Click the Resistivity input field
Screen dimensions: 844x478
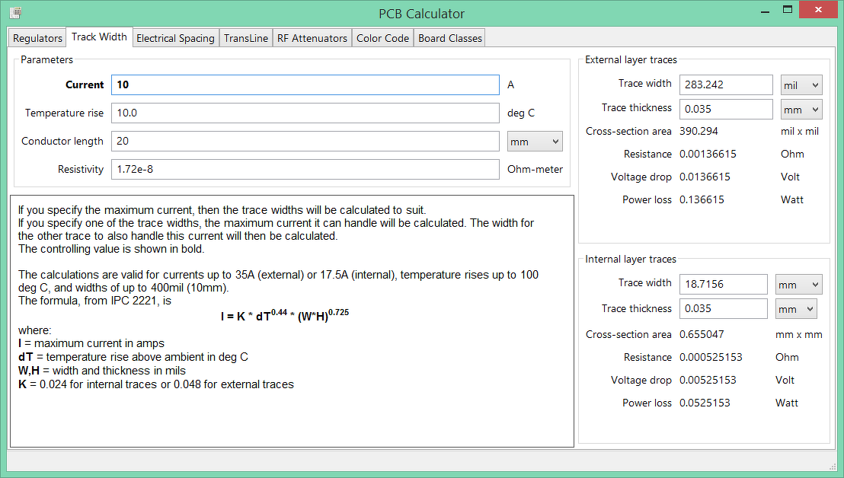click(x=305, y=169)
